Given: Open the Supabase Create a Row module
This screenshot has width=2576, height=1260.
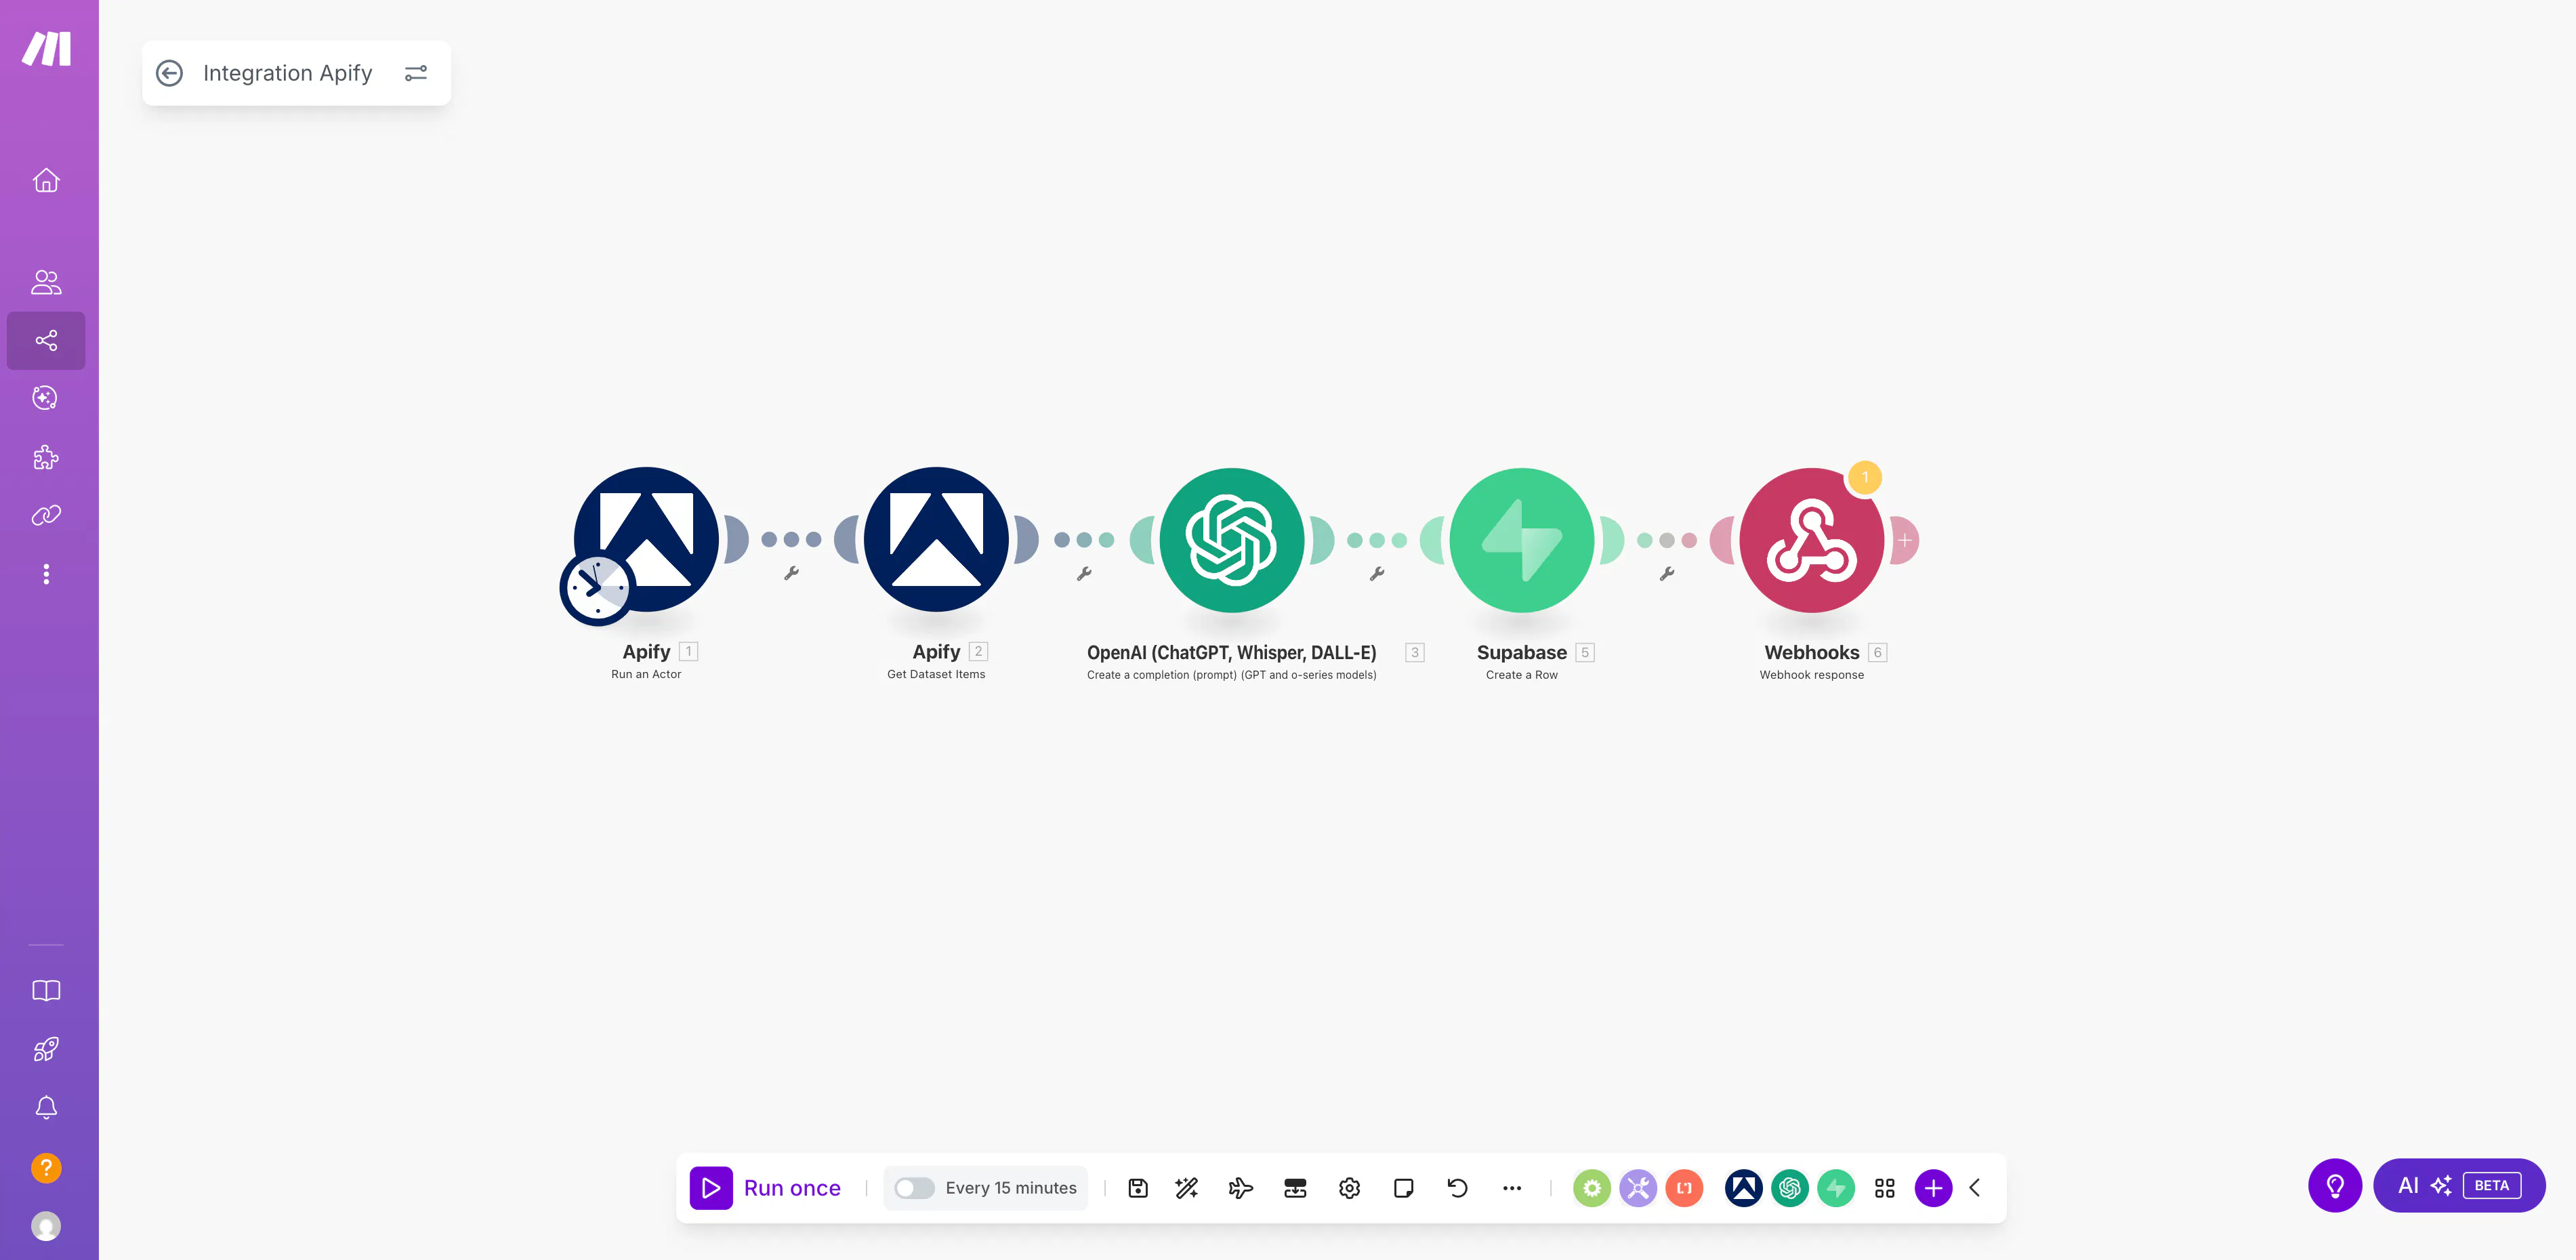Looking at the screenshot, I should pos(1522,540).
